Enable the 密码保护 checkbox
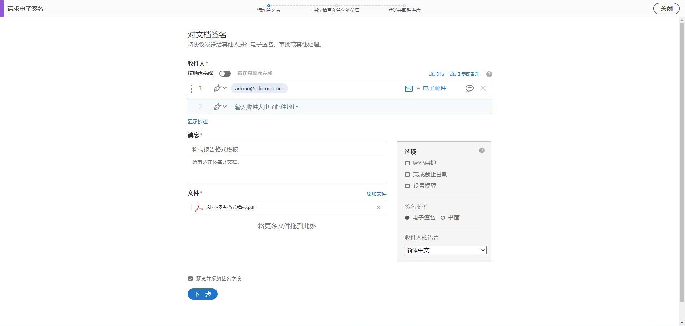Viewport: 685px width, 326px height. pos(407,163)
